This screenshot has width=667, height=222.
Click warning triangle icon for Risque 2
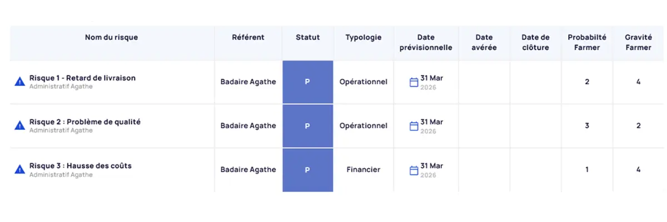coord(19,125)
